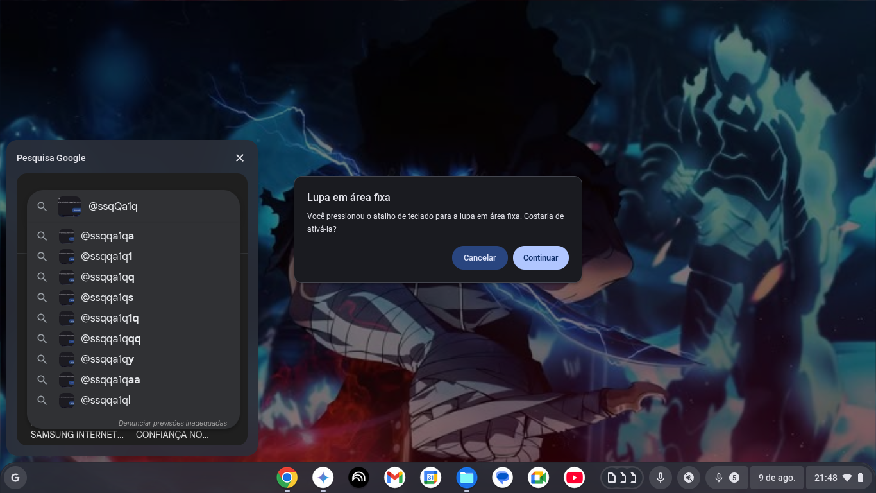Screen dimensions: 876x493
Task: Select suggestion @ssqqa1ql
Action: pyautogui.click(x=133, y=400)
